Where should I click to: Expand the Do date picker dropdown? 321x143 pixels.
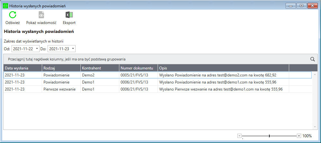(x=73, y=49)
